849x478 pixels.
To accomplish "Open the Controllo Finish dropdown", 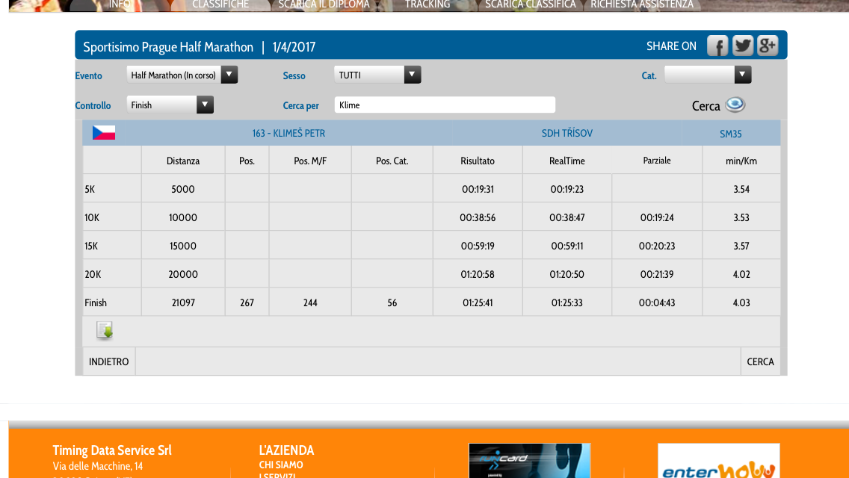I will [170, 105].
